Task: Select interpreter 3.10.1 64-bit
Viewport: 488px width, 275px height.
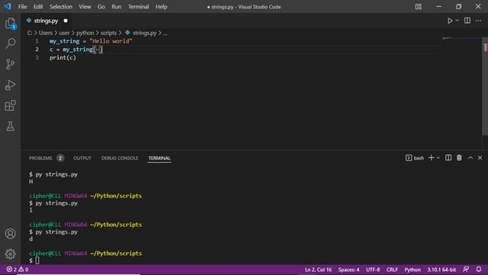Action: pyautogui.click(x=441, y=270)
